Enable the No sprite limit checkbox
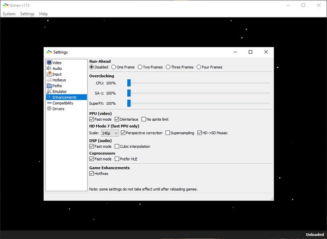This screenshot has width=327, height=239. [144, 119]
